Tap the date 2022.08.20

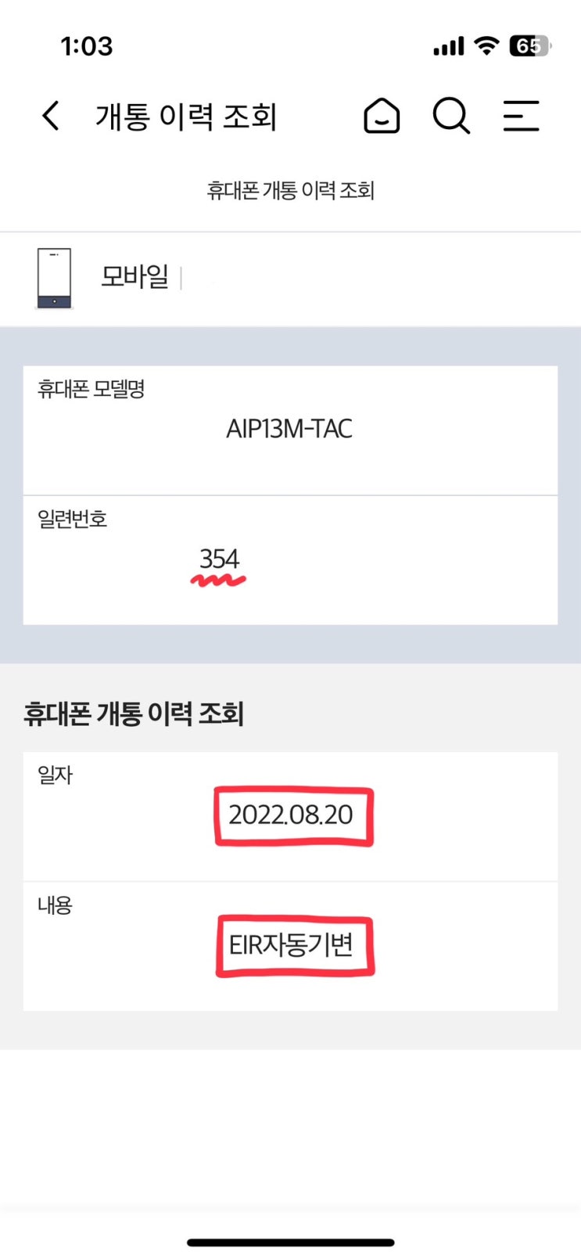click(x=291, y=815)
